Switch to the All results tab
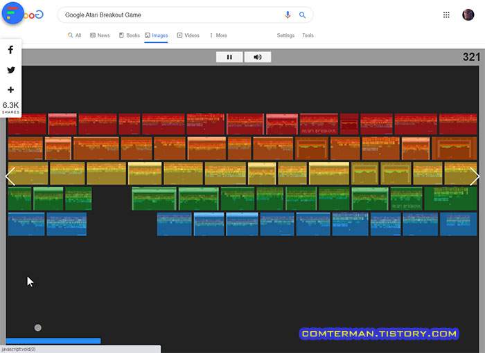This screenshot has height=353, width=485. pyautogui.click(x=75, y=35)
